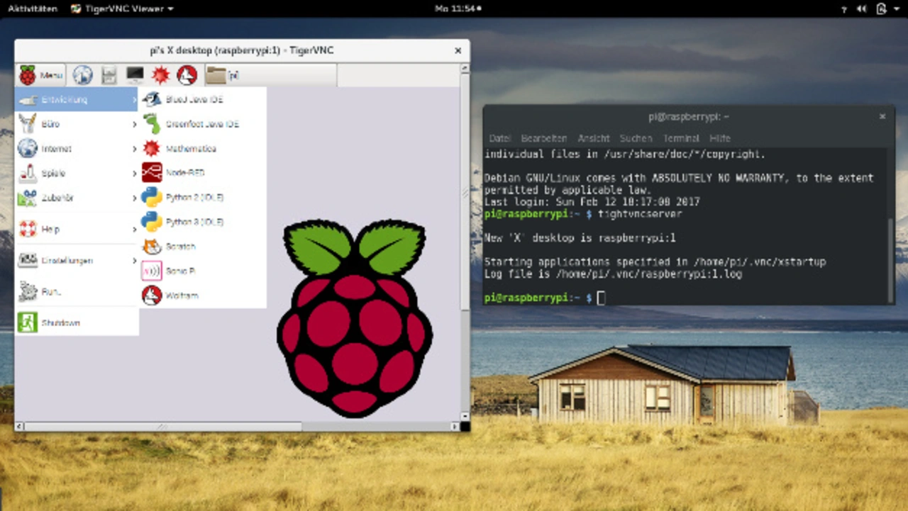This screenshot has width=908, height=511.
Task: Start Greenfoot Java IDE from submenu
Action: (203, 124)
